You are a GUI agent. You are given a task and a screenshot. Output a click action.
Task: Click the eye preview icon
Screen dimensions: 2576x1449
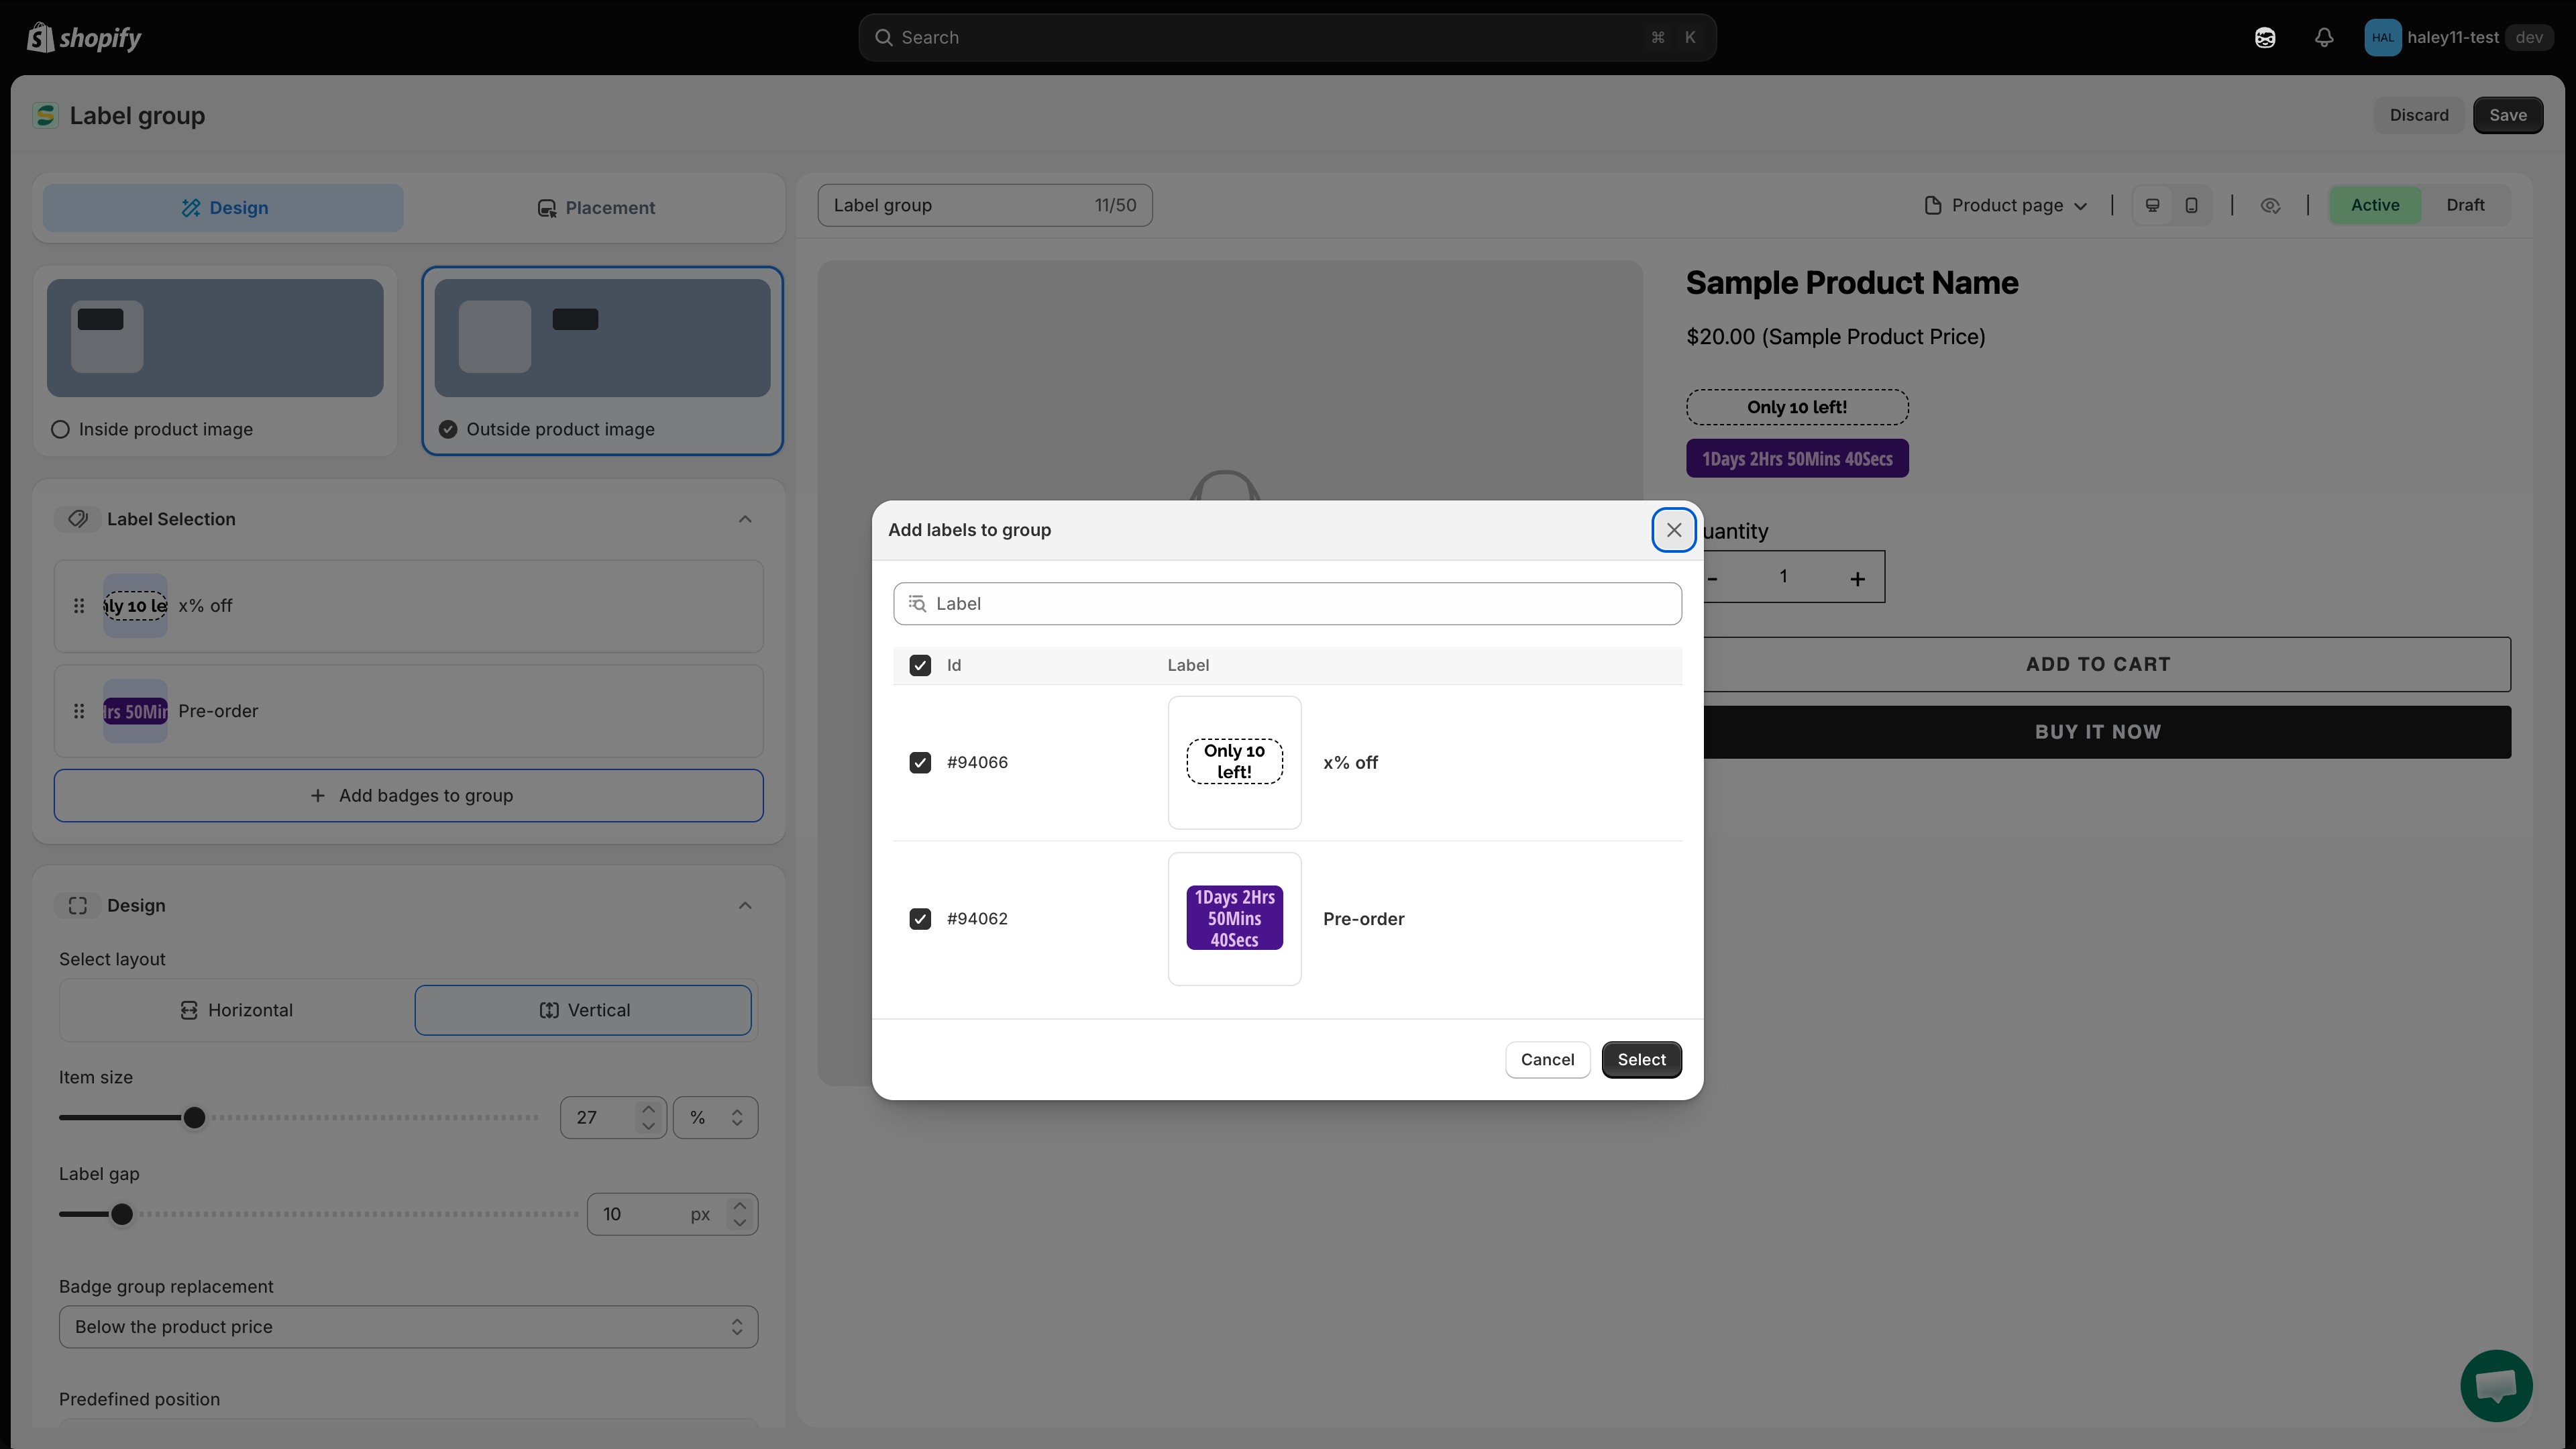pos(2270,205)
